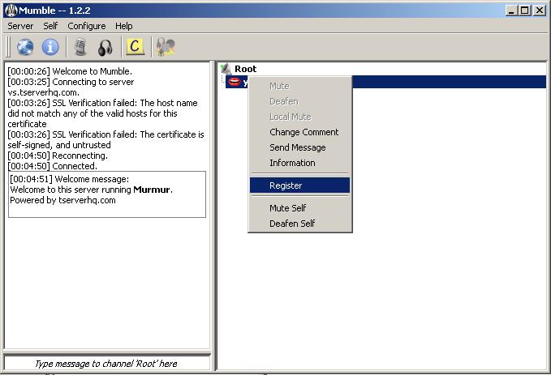Screen dimensions: 551x375
Task: Click disabled Mute context menu entry
Action: (x=299, y=86)
